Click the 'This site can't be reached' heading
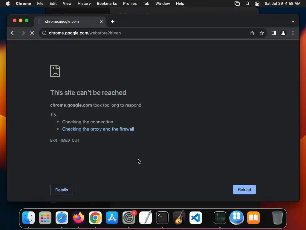Image resolution: width=306 pixels, height=230 pixels. coord(88,93)
